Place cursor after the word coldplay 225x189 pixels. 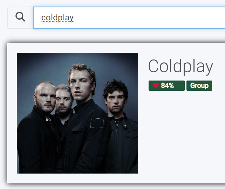point(74,18)
